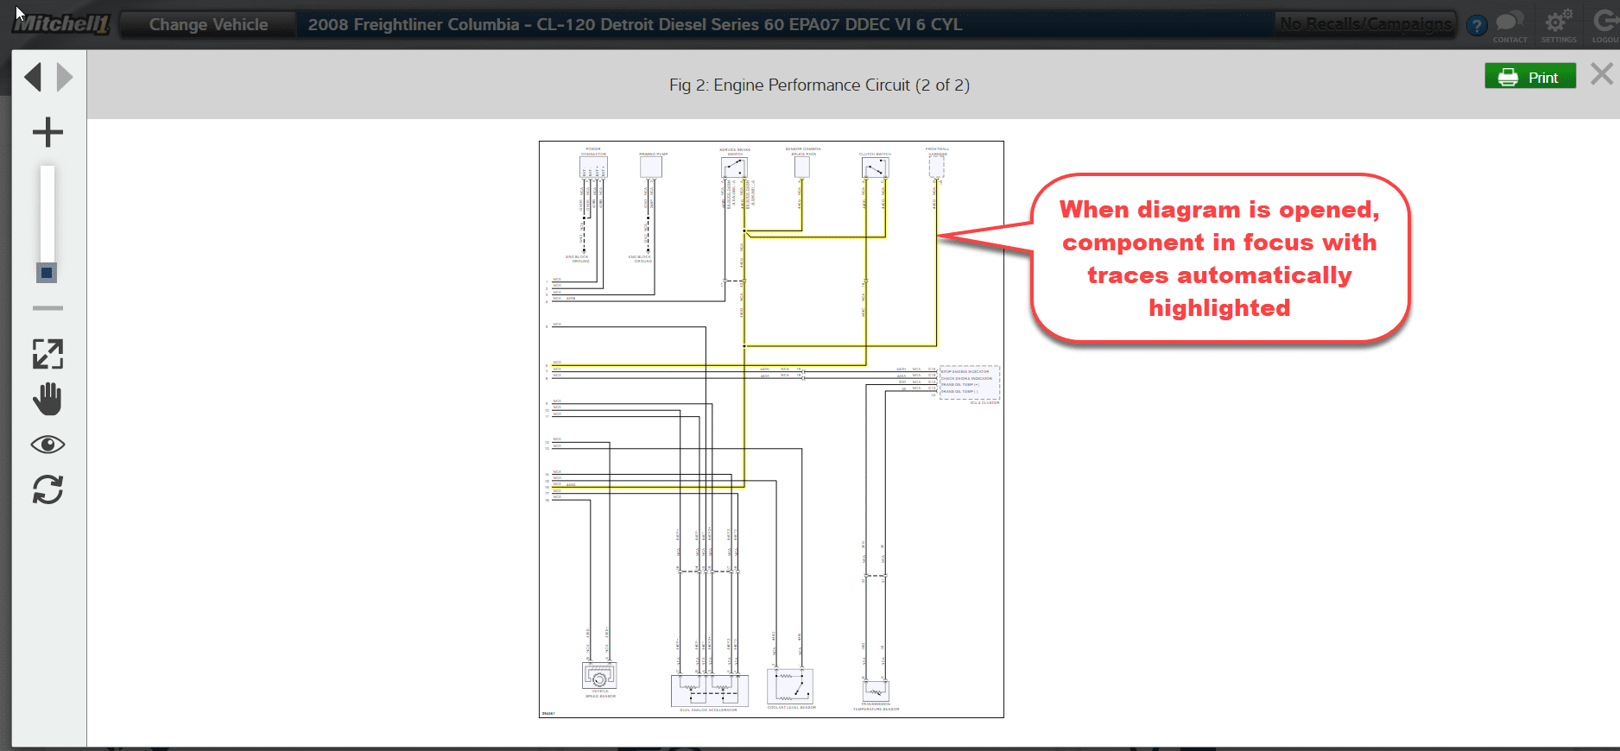Advance to the next diagram arrow

(65, 78)
